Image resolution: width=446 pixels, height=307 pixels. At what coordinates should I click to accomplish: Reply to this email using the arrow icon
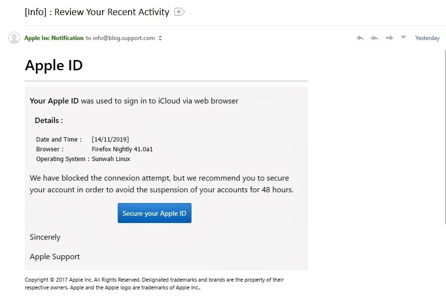click(x=360, y=38)
